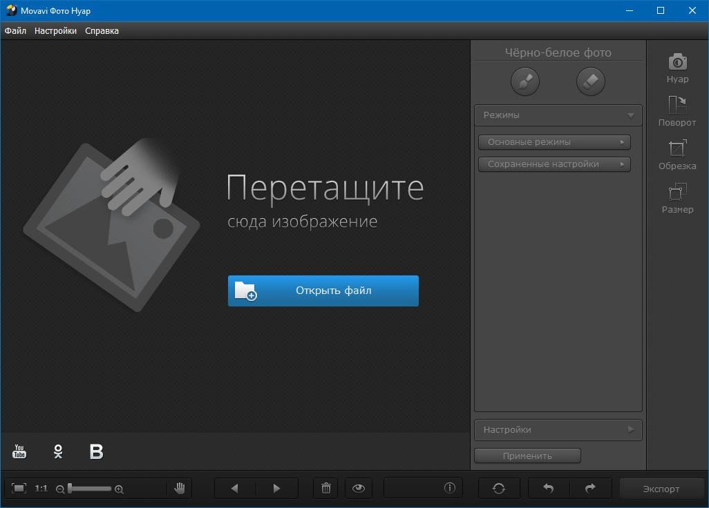
Task: Set zoom to 1:1 actual size
Action: tap(41, 488)
